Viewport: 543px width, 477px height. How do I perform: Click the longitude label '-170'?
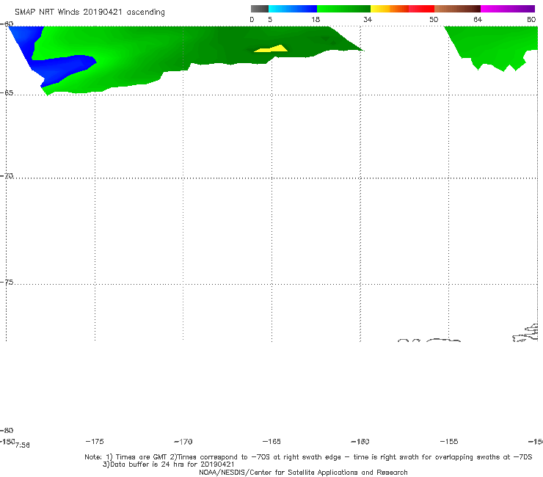click(x=183, y=441)
